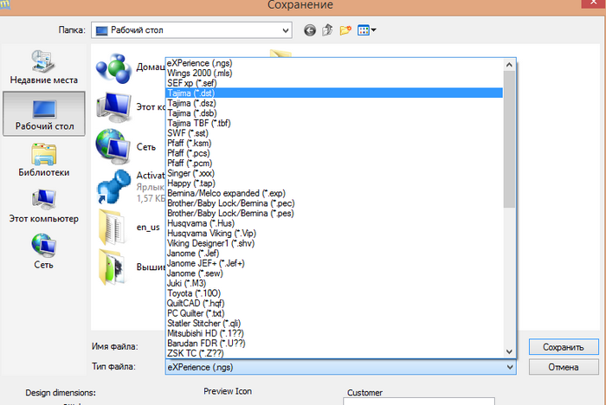
Task: Choose Wings 2000 (.mls) format
Action: coord(334,73)
